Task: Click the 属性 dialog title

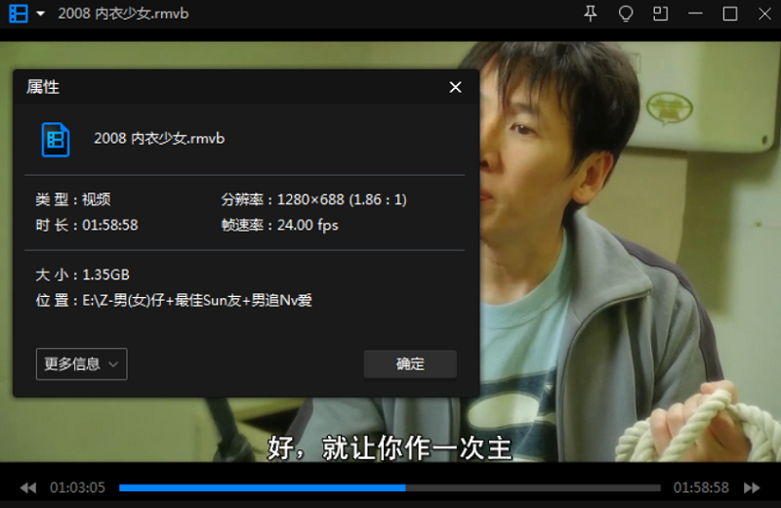Action: point(43,87)
